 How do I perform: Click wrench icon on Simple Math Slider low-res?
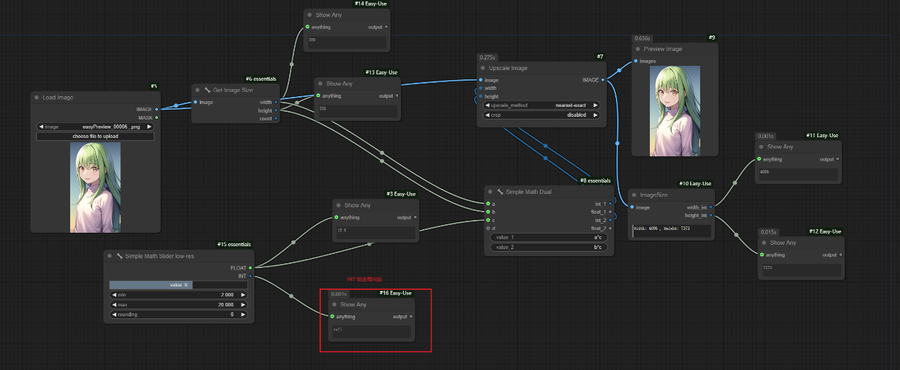120,255
